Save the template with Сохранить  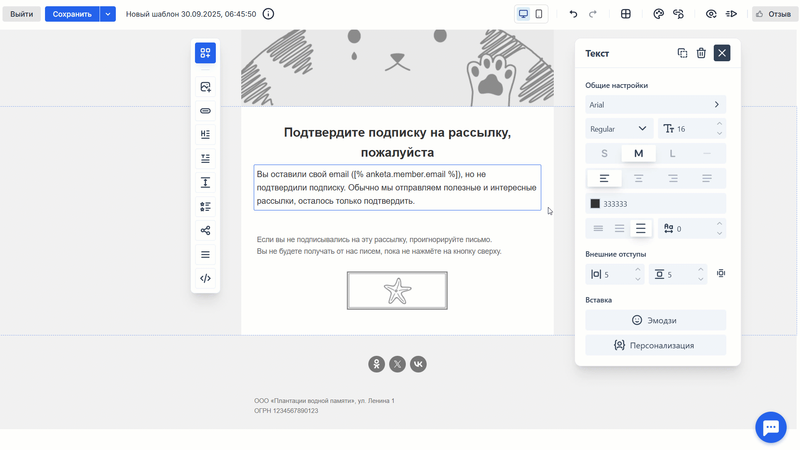click(72, 14)
